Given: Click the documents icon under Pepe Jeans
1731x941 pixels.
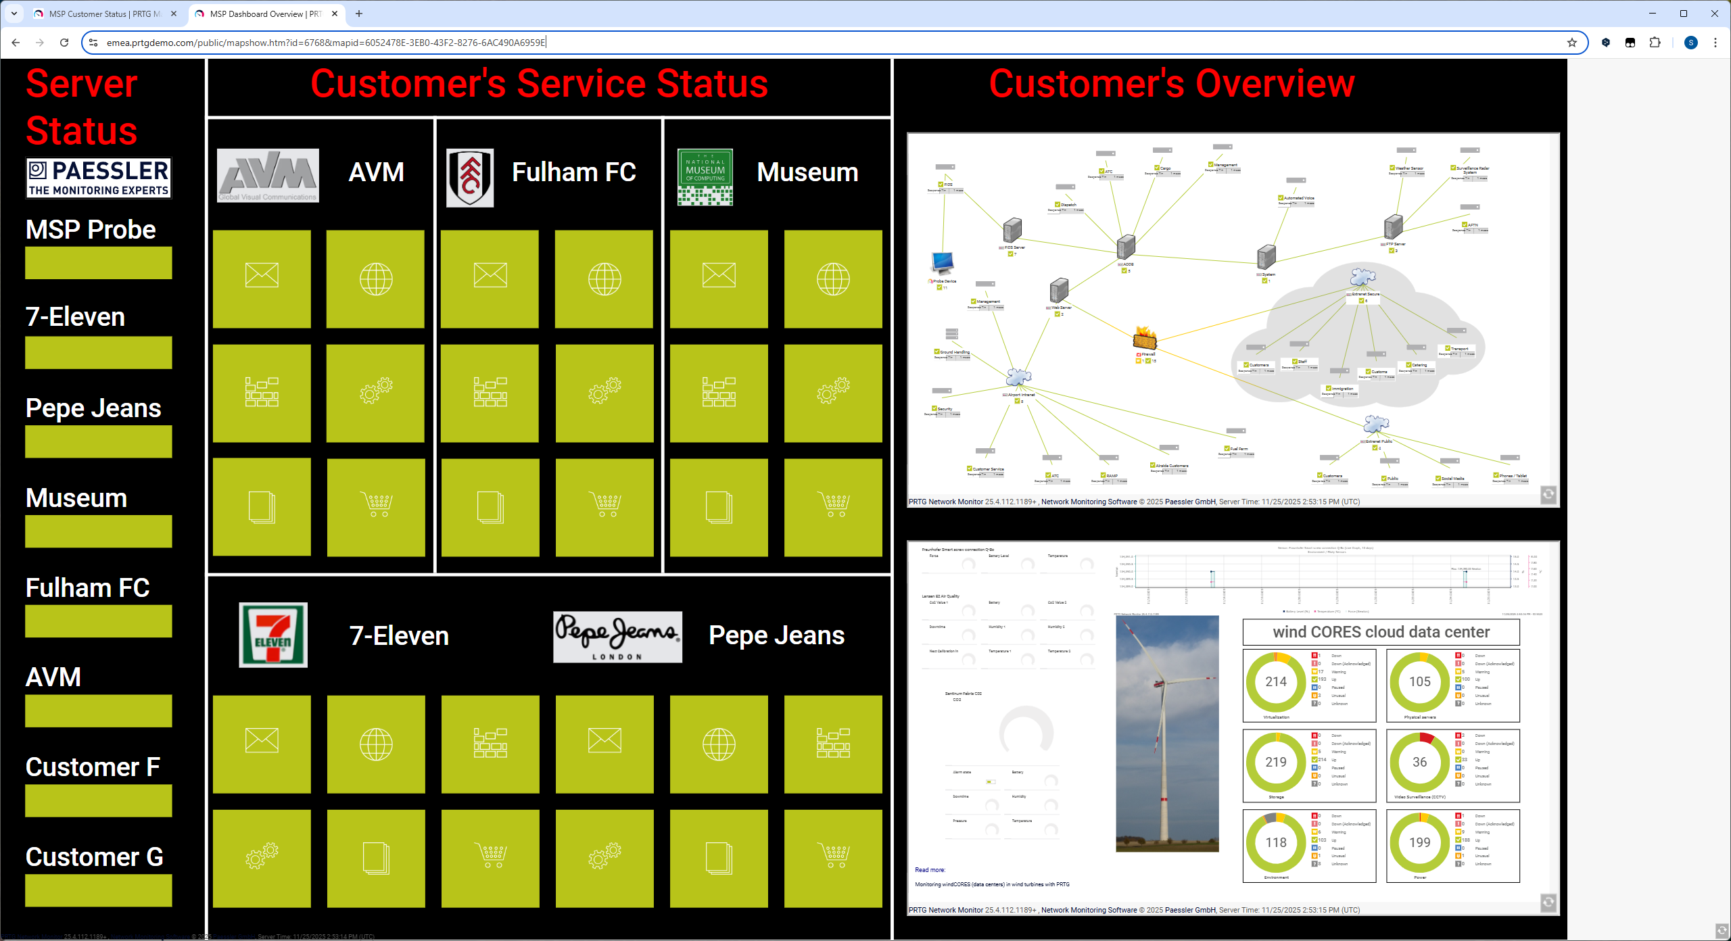Looking at the screenshot, I should click(x=719, y=859).
